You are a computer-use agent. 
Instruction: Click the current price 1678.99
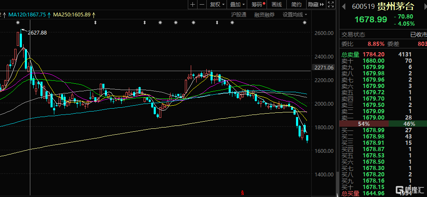[371, 20]
